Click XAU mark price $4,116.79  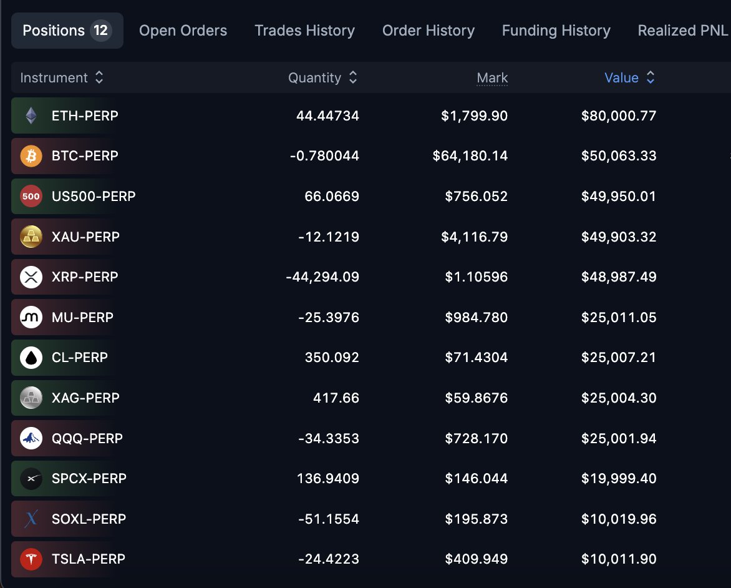475,237
